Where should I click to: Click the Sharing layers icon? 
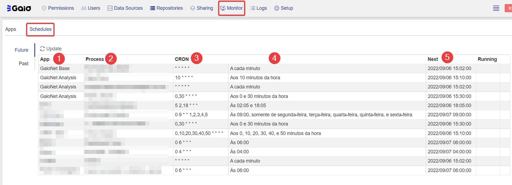point(193,8)
